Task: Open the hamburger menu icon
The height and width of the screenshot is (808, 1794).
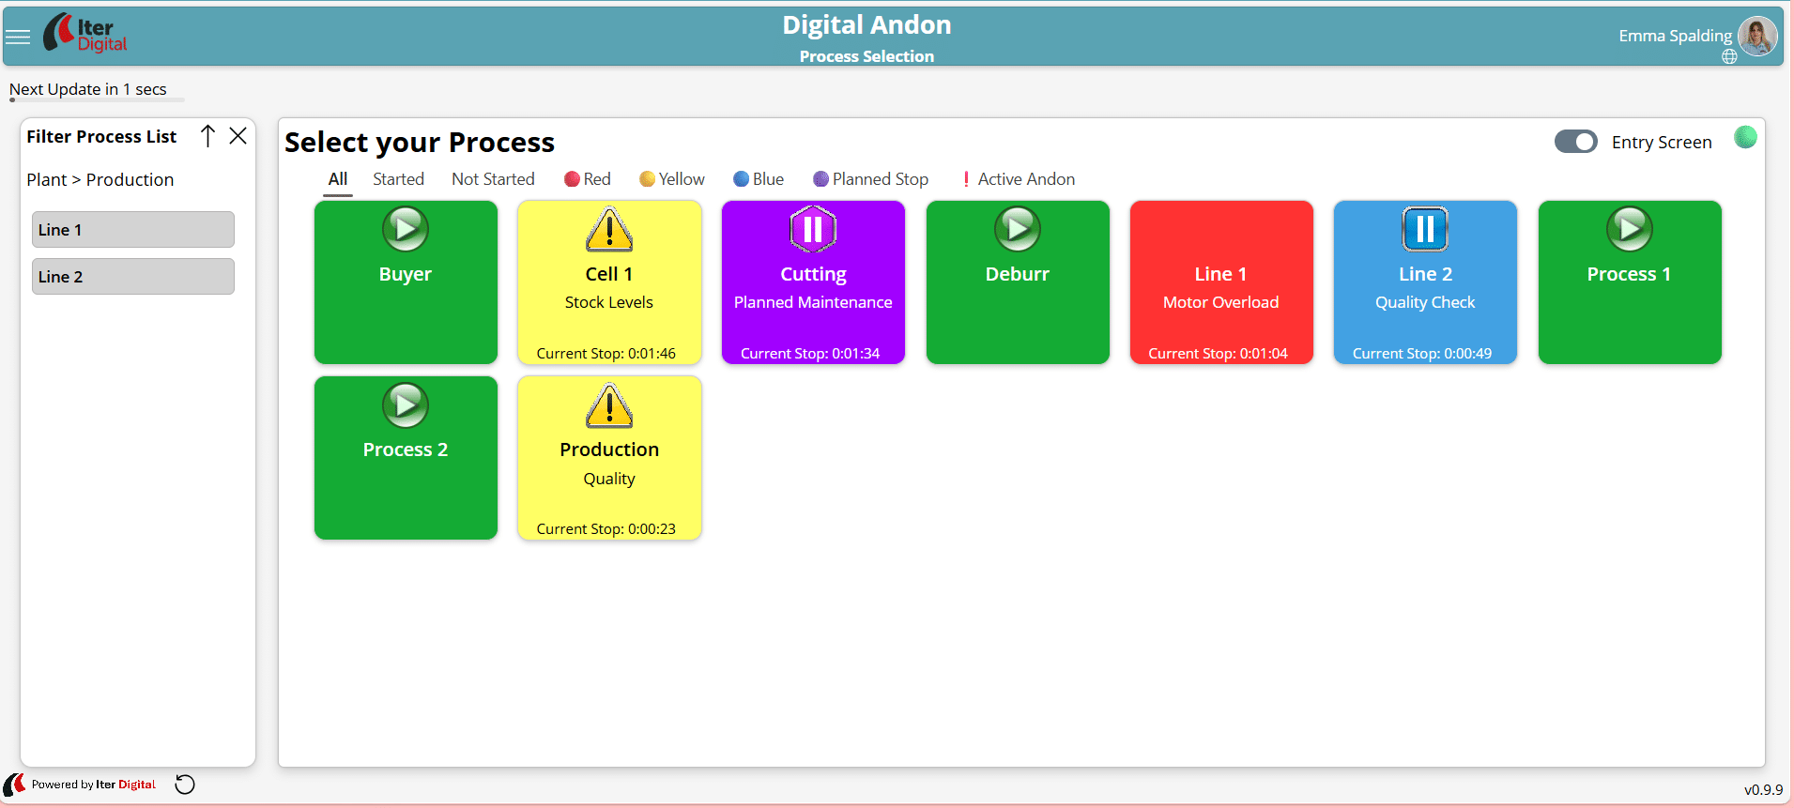Action: [18, 38]
